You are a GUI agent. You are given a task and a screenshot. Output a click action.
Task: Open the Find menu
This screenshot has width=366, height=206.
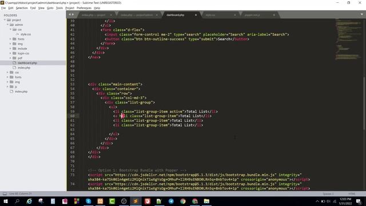pos(33,8)
